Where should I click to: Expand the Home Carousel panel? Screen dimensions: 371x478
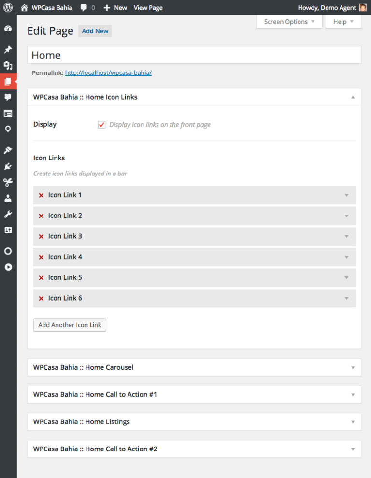click(352, 367)
